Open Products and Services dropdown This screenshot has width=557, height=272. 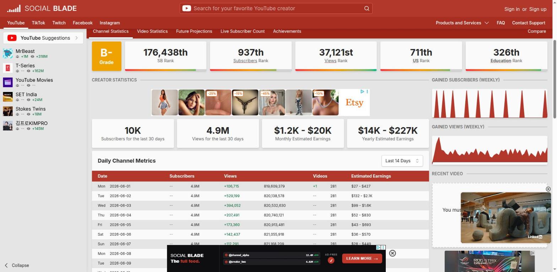(462, 23)
